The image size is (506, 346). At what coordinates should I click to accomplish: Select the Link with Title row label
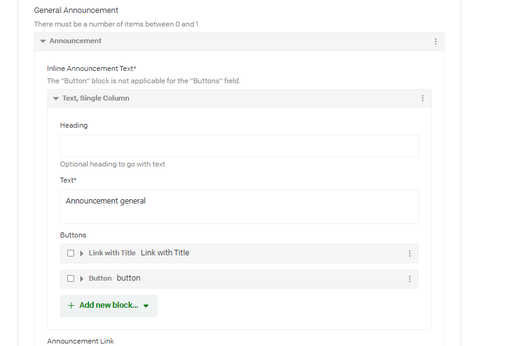tap(112, 253)
